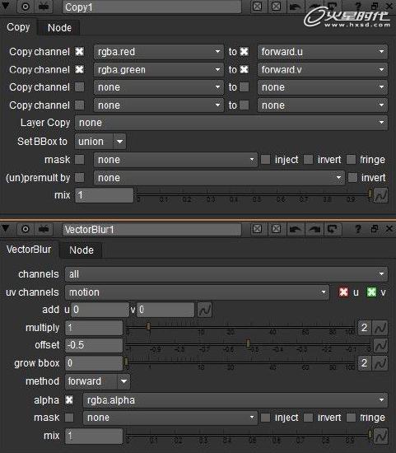Screen dimensions: 396x453
Task: Open the method forward dropdown
Action: pyautogui.click(x=98, y=381)
